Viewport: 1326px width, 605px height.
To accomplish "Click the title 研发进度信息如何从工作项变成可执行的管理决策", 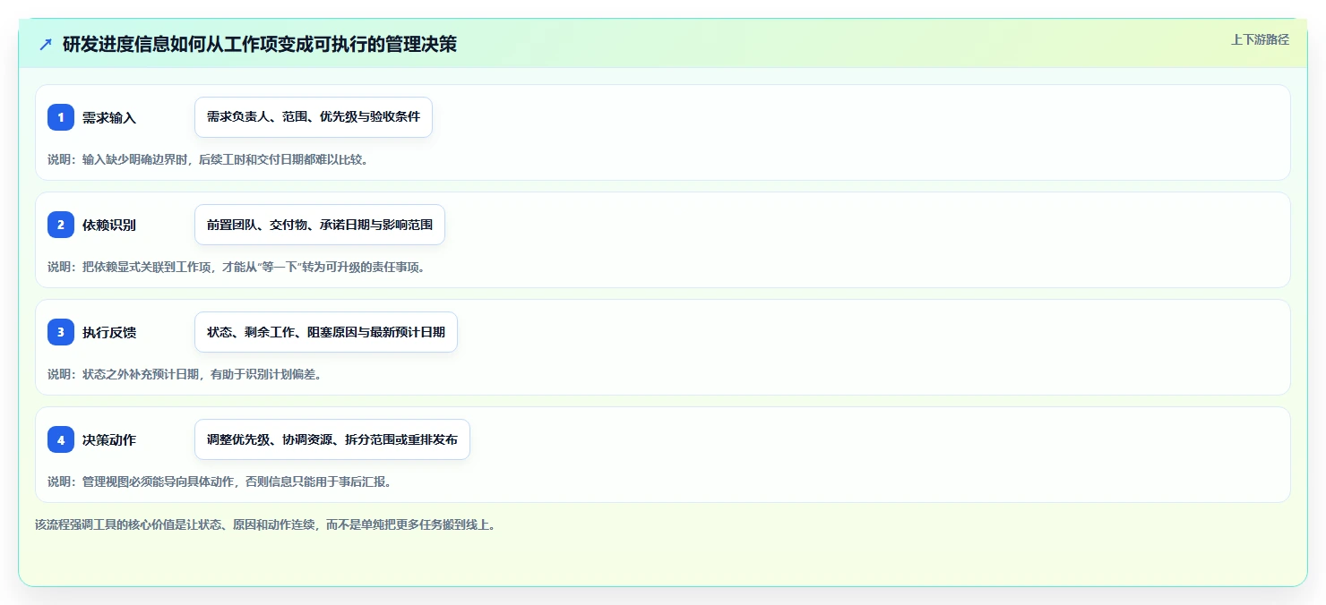I will click(260, 44).
